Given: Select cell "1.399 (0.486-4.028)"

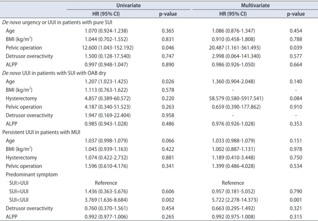Looking at the screenshot, I should (233, 166).
